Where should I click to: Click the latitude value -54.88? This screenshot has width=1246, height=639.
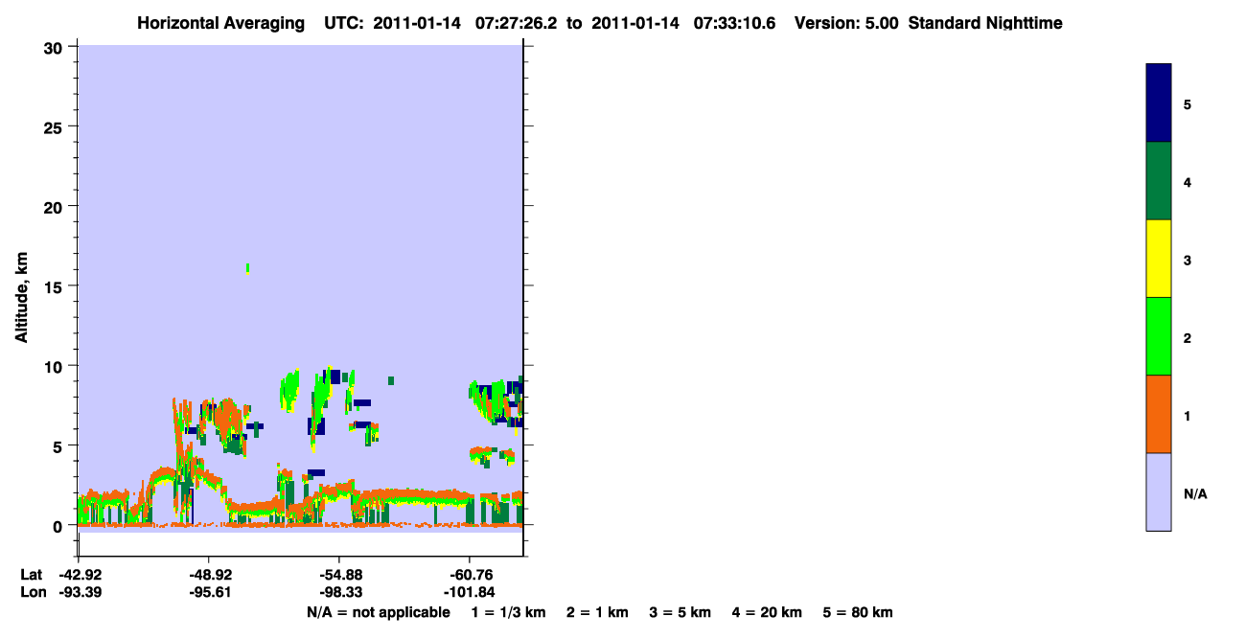coord(339,575)
